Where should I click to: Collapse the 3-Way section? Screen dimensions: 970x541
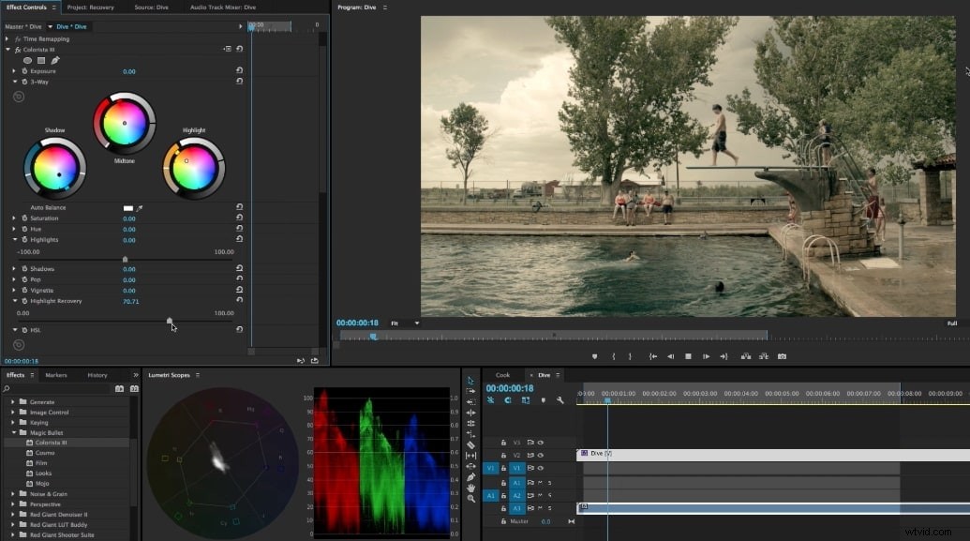pyautogui.click(x=13, y=82)
